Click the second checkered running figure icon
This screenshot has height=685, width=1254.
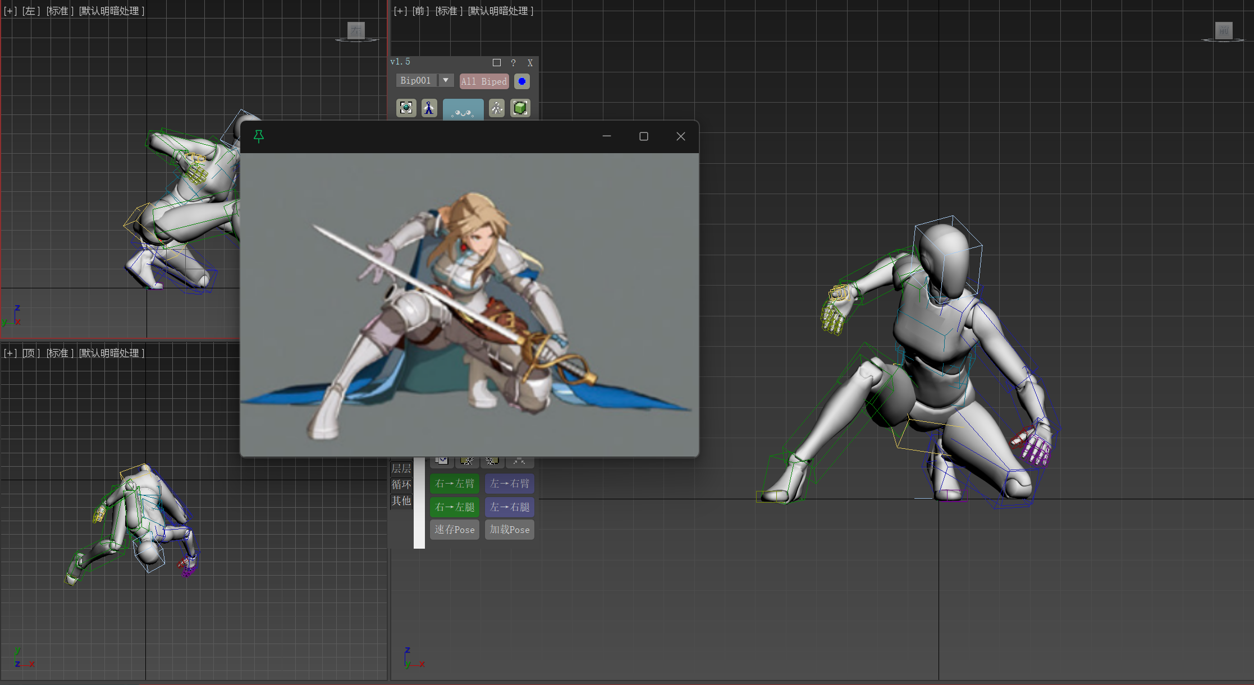(x=492, y=462)
